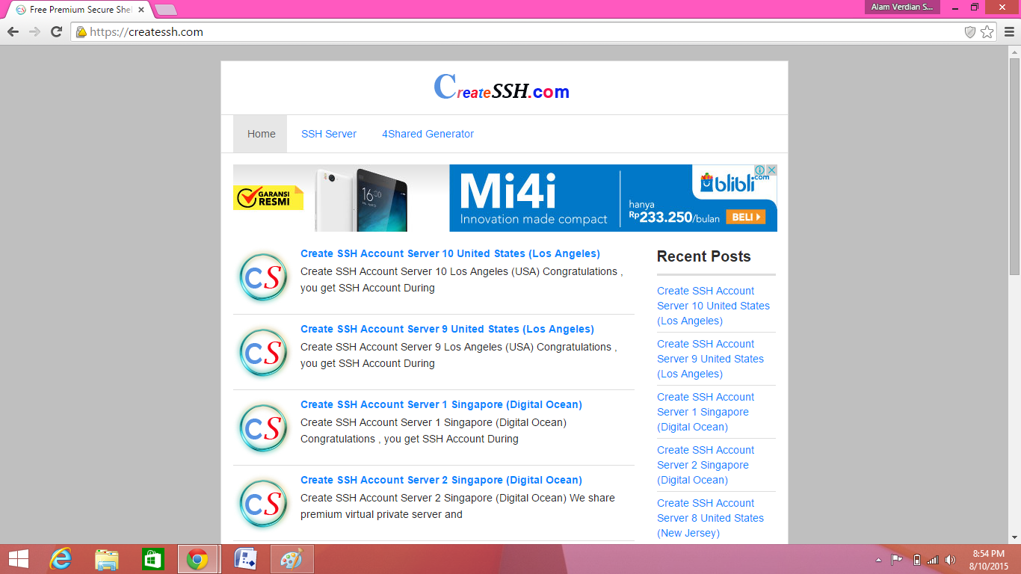Open the Paint palette icon in the taskbar
Screen dimensions: 1021x574
(x=292, y=559)
